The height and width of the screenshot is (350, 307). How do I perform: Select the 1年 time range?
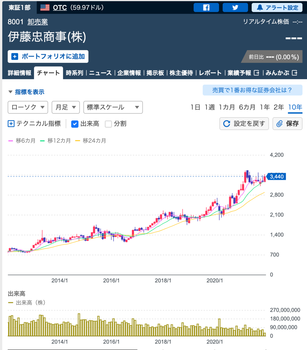pos(265,107)
